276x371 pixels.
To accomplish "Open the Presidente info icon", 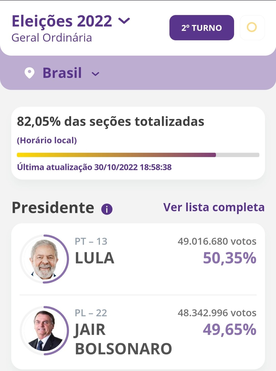I will coord(107,209).
